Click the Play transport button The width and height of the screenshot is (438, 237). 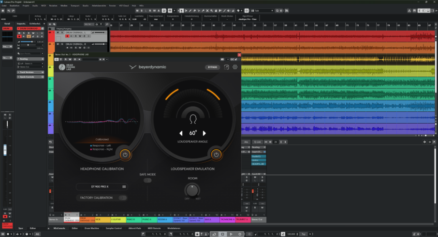(x=231, y=234)
